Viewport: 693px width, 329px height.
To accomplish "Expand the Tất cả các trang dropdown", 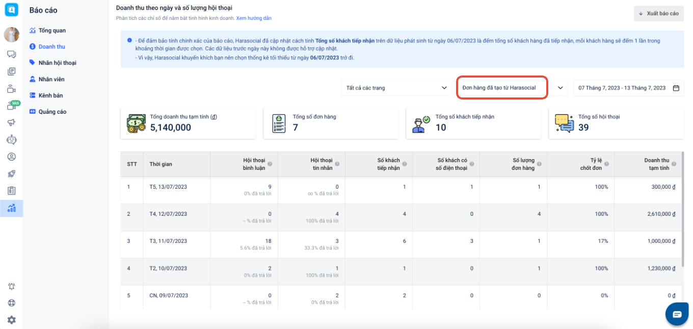I will [395, 88].
